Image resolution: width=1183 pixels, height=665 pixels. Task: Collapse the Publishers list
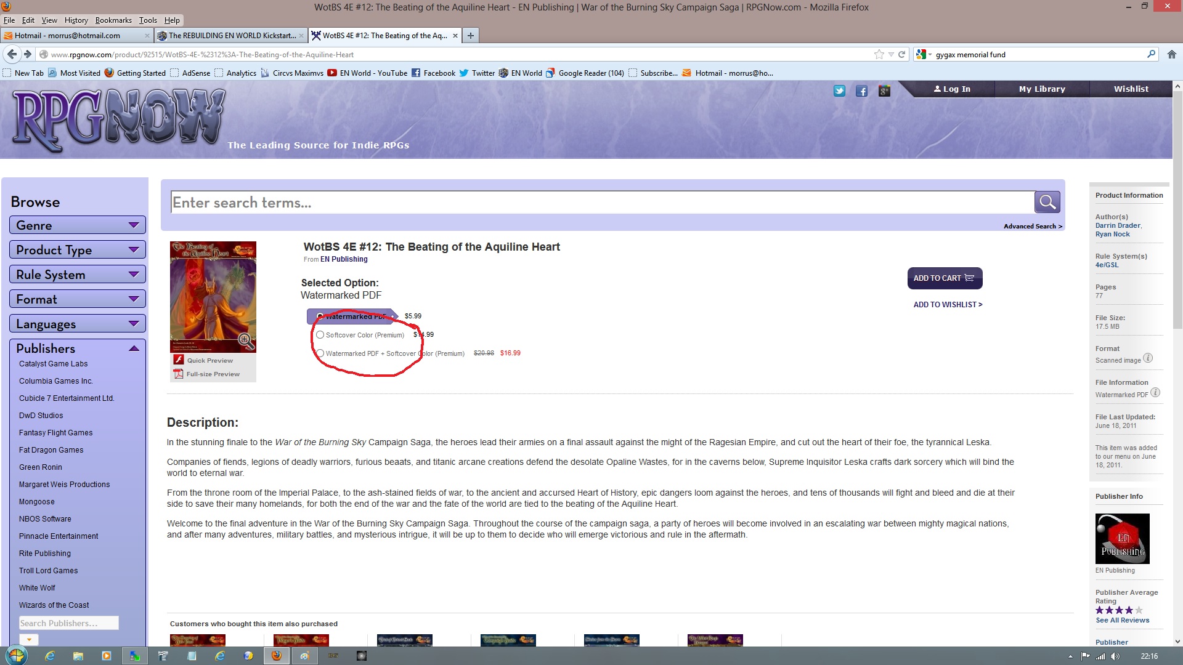[x=134, y=349]
